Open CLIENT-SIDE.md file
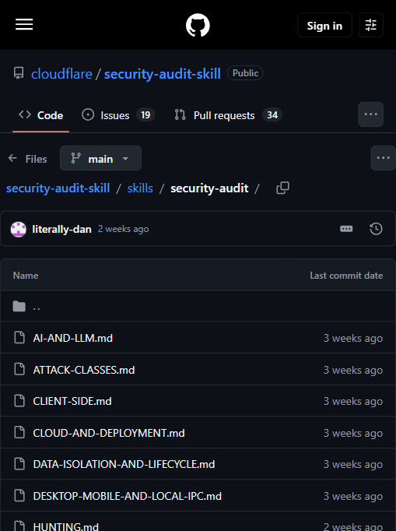396x531 pixels. click(x=72, y=401)
